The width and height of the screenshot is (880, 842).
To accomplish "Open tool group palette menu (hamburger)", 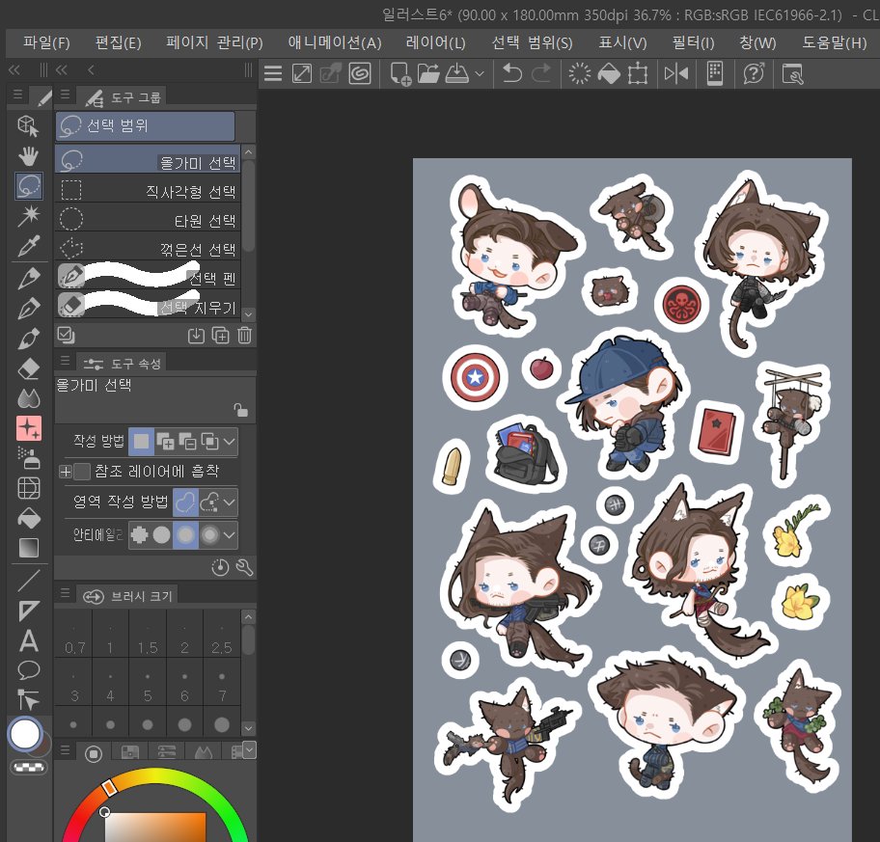I will coord(65,95).
